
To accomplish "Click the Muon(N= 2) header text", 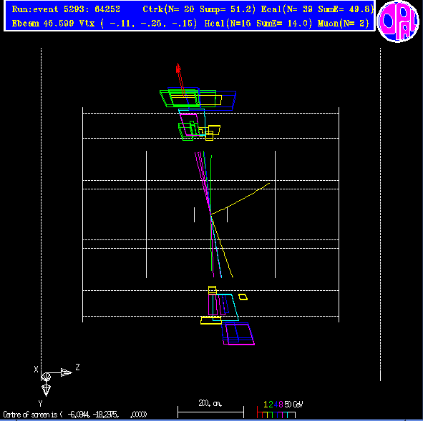I will [x=343, y=24].
